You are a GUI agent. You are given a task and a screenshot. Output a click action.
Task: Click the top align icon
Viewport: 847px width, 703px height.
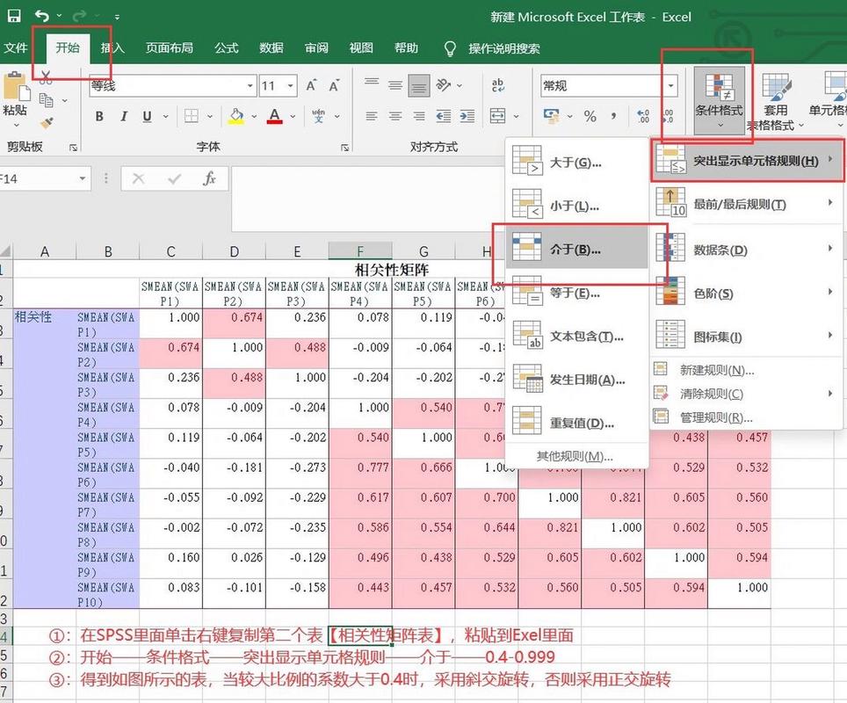coord(372,83)
